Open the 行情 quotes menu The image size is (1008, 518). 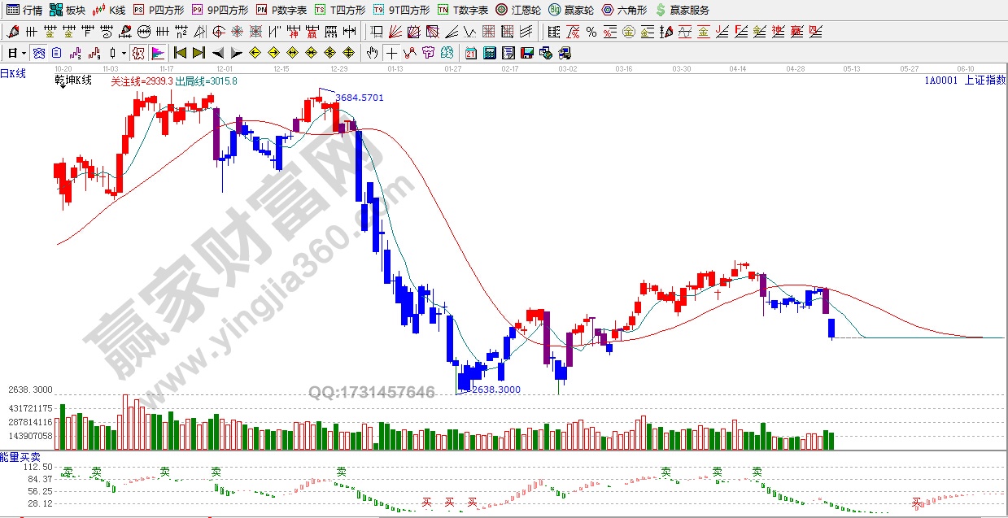[24, 10]
